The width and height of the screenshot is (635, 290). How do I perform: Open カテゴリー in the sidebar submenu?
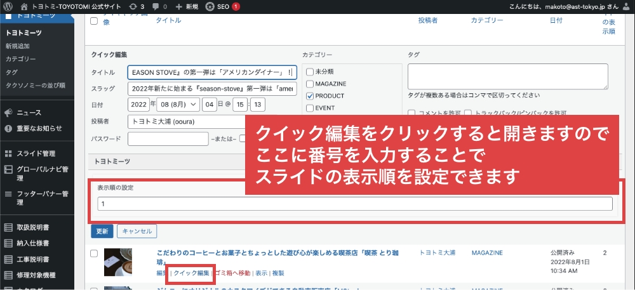tap(21, 59)
